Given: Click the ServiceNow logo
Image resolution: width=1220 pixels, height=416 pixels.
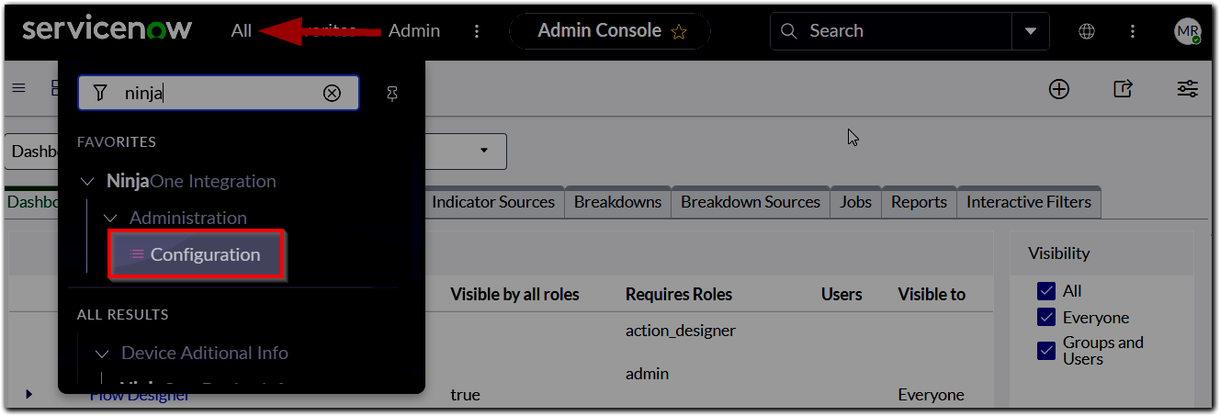Looking at the screenshot, I should [x=107, y=29].
